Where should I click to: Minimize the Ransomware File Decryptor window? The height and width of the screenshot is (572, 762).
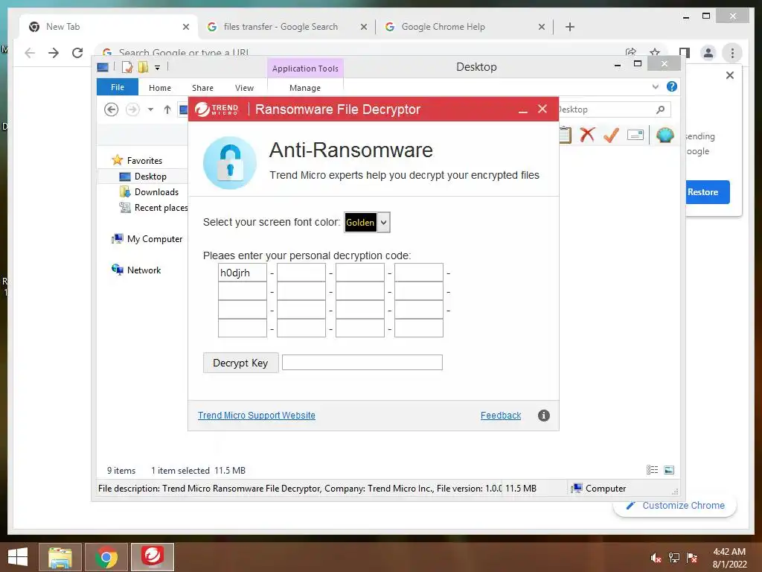tap(523, 110)
